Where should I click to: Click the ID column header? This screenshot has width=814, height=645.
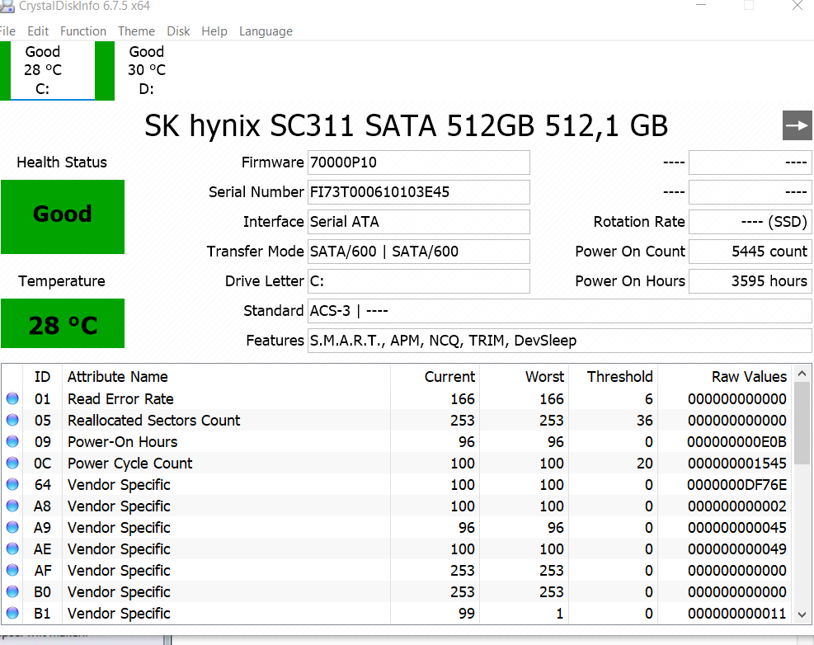point(43,376)
